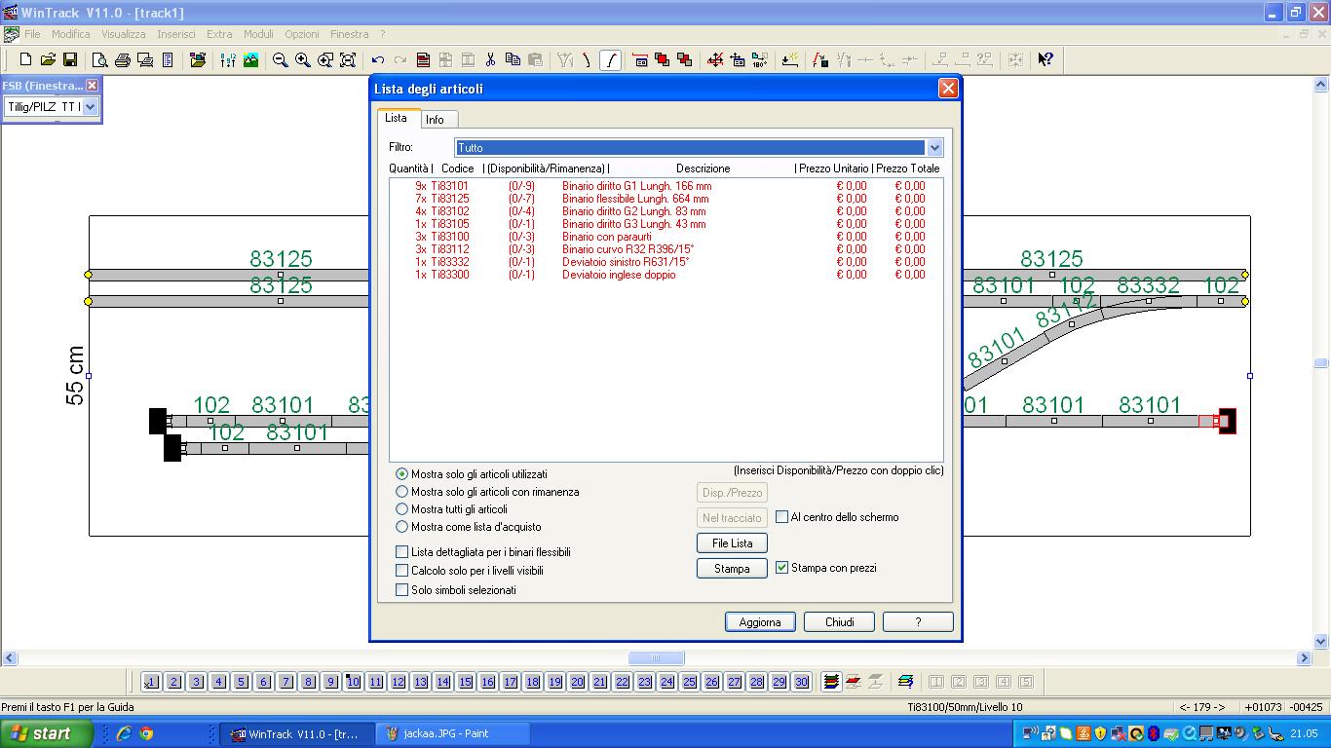Click the Aggiorna button
The width and height of the screenshot is (1331, 748).
coord(760,622)
